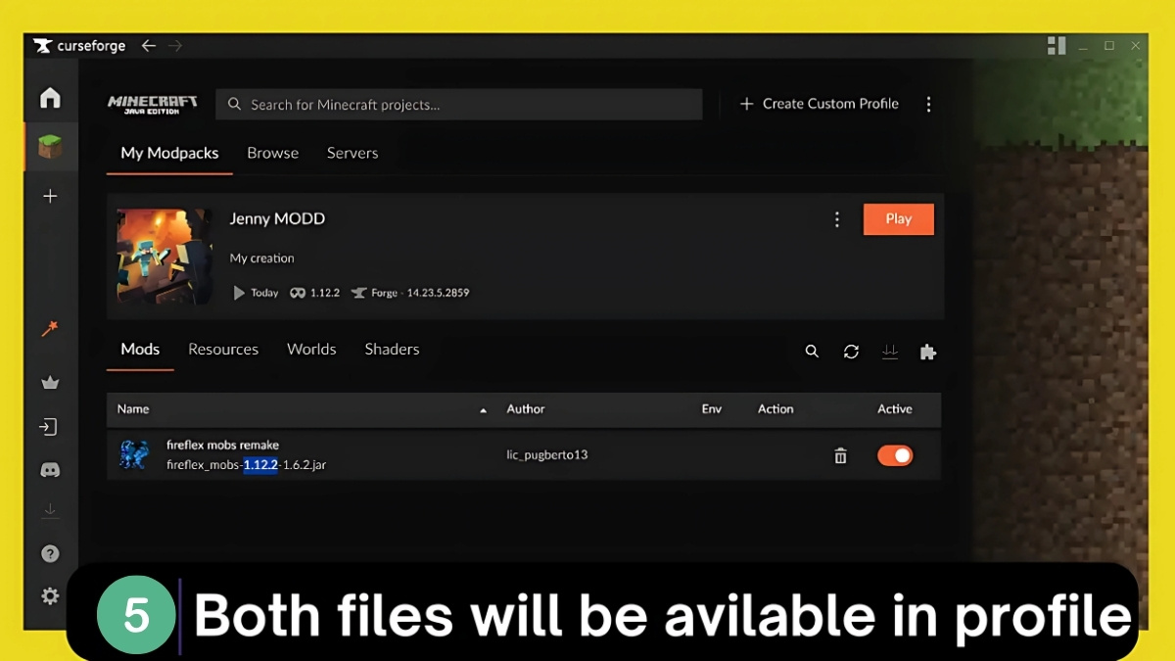Open the help question mark icon
The height and width of the screenshot is (661, 1175).
(x=50, y=554)
